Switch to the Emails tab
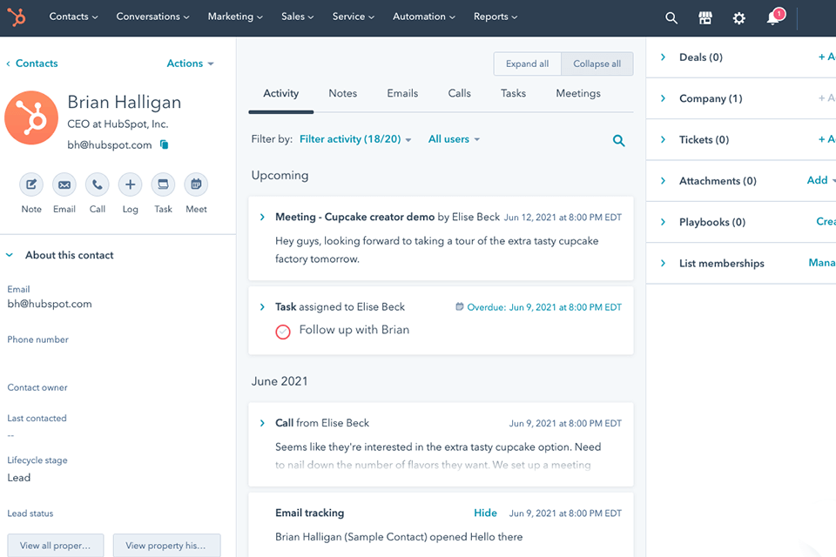The height and width of the screenshot is (557, 836). pyautogui.click(x=402, y=94)
